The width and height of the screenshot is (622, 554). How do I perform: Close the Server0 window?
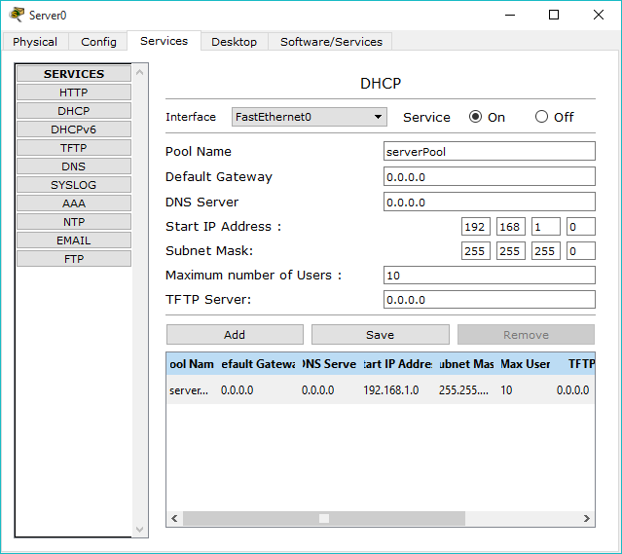[599, 15]
